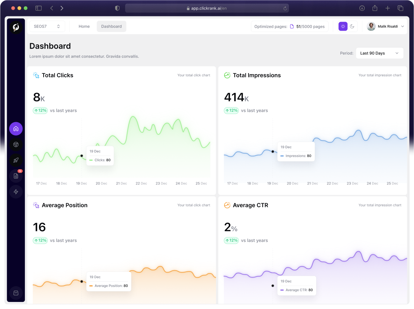The image size is (414, 309).
Task: Enable light mode with sun toggle
Action: click(x=343, y=26)
